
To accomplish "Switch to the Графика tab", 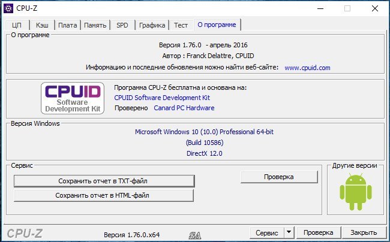I will (152, 25).
